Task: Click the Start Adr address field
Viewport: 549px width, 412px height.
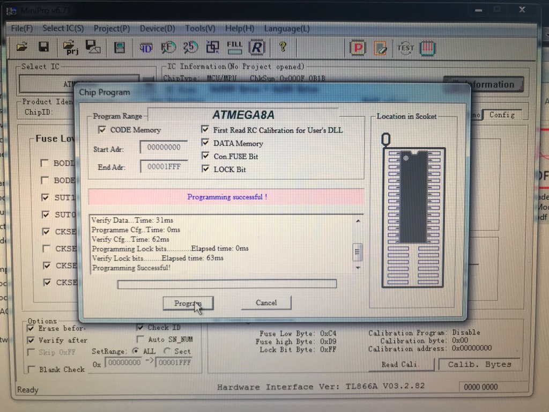Action: tap(164, 148)
